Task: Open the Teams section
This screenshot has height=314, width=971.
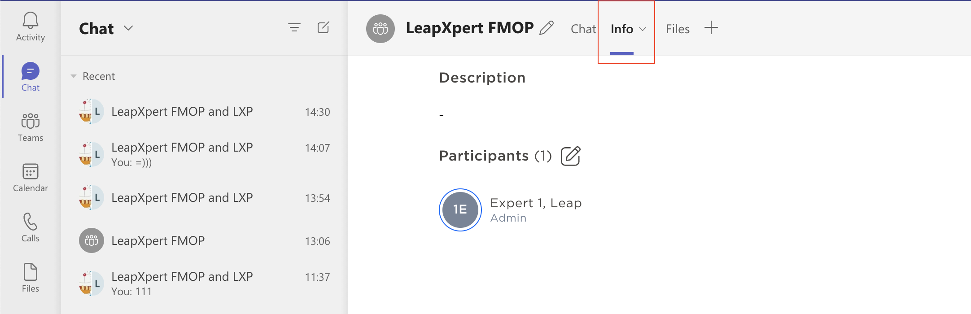Action: click(x=30, y=127)
